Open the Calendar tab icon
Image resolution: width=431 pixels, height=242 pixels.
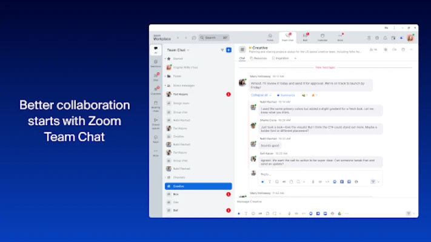click(x=322, y=37)
